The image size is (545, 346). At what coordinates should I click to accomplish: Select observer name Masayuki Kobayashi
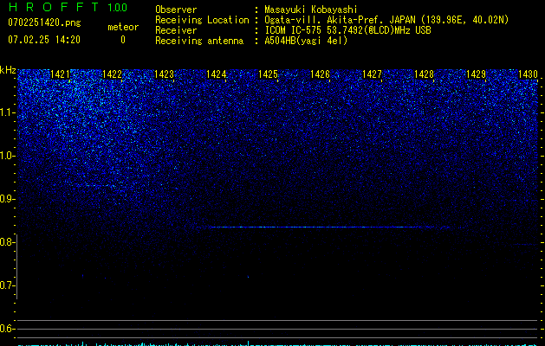pos(311,10)
